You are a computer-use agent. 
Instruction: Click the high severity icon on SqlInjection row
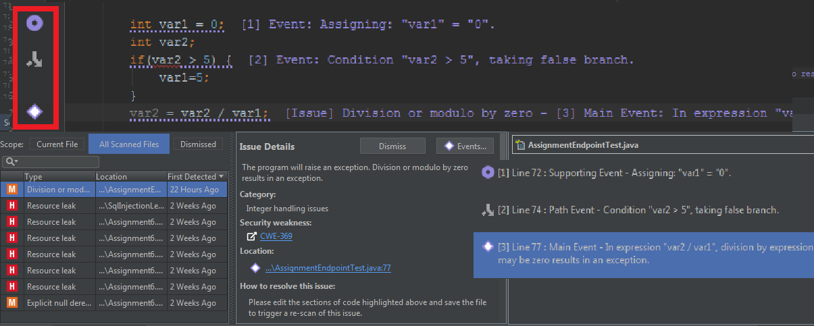(x=11, y=206)
